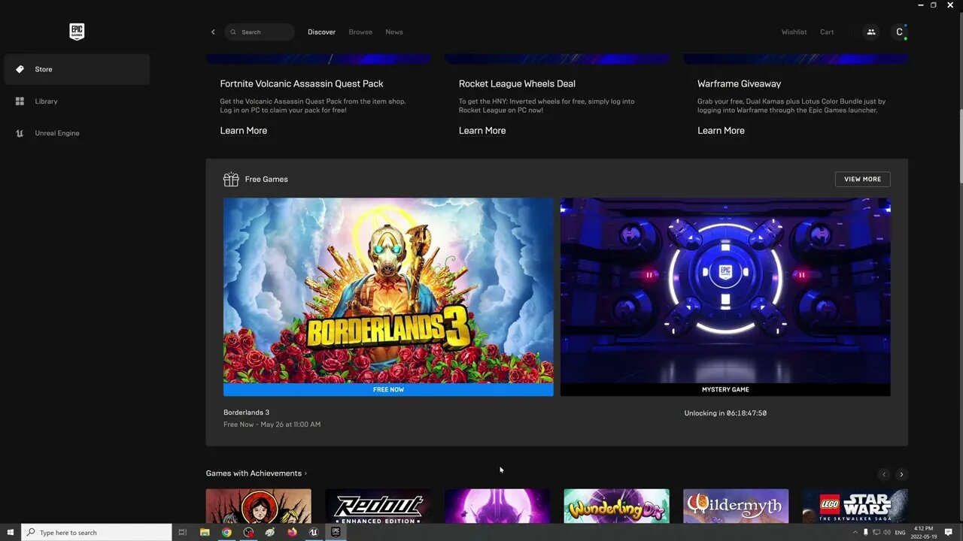Click the Epic Games Launcher taskbar icon
The height and width of the screenshot is (541, 963).
[336, 532]
